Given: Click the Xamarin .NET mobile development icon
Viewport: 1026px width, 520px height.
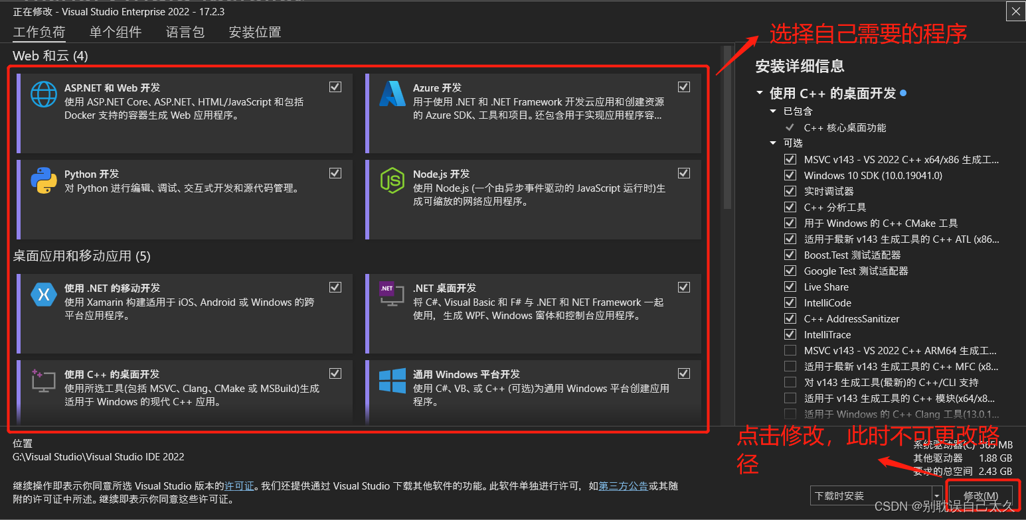Looking at the screenshot, I should coord(44,294).
